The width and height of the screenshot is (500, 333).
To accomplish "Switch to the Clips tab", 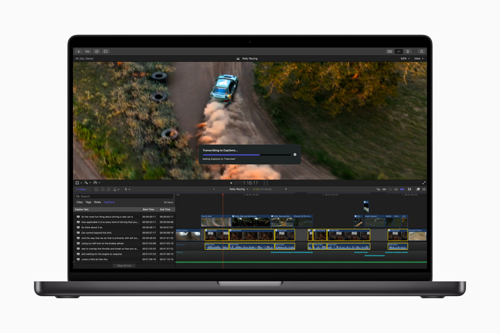I will pos(80,202).
